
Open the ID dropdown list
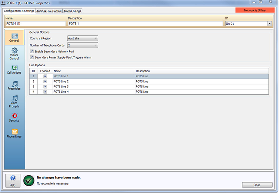(x=270, y=24)
